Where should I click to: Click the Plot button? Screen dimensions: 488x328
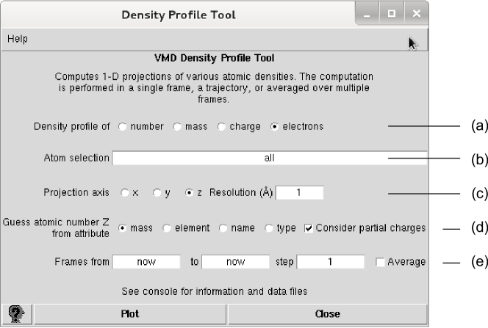click(130, 314)
